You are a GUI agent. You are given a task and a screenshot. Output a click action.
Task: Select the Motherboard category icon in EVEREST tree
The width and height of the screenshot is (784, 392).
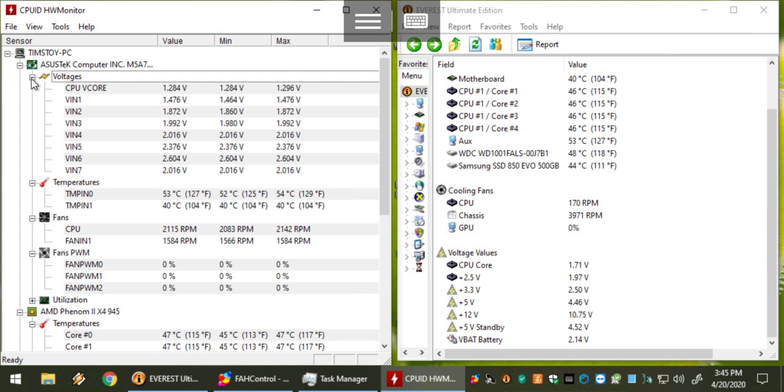[x=419, y=115]
